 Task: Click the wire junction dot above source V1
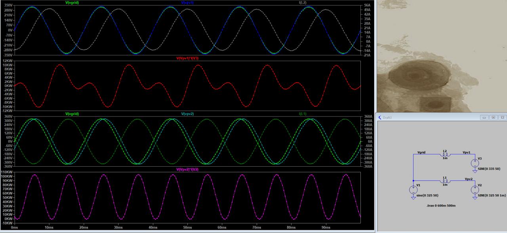click(413, 181)
